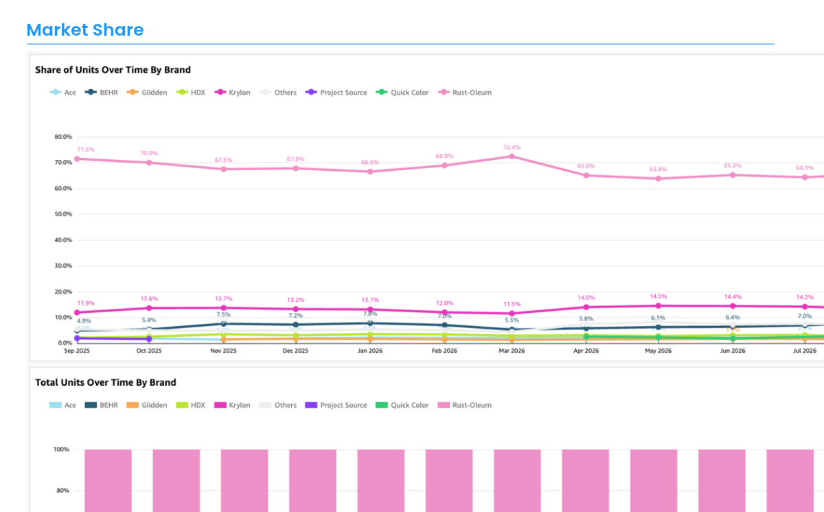
Task: Toggle the Others series in Share of Units legend
Action: coord(278,93)
